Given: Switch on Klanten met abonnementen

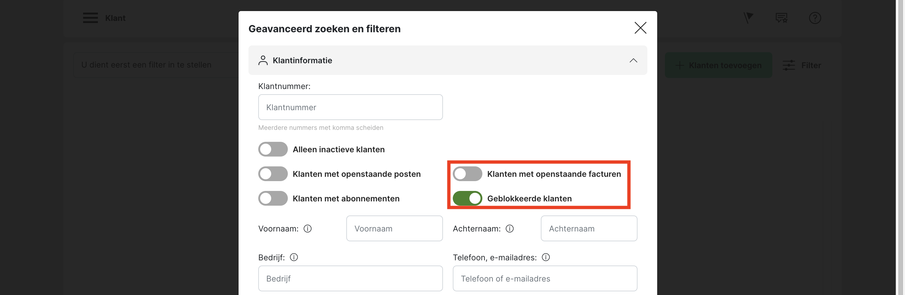Looking at the screenshot, I should coord(273,199).
